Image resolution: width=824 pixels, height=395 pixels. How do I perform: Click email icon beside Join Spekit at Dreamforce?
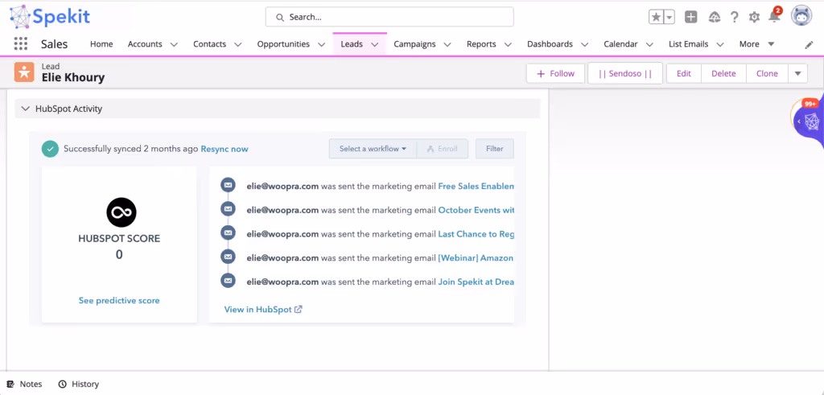228,281
